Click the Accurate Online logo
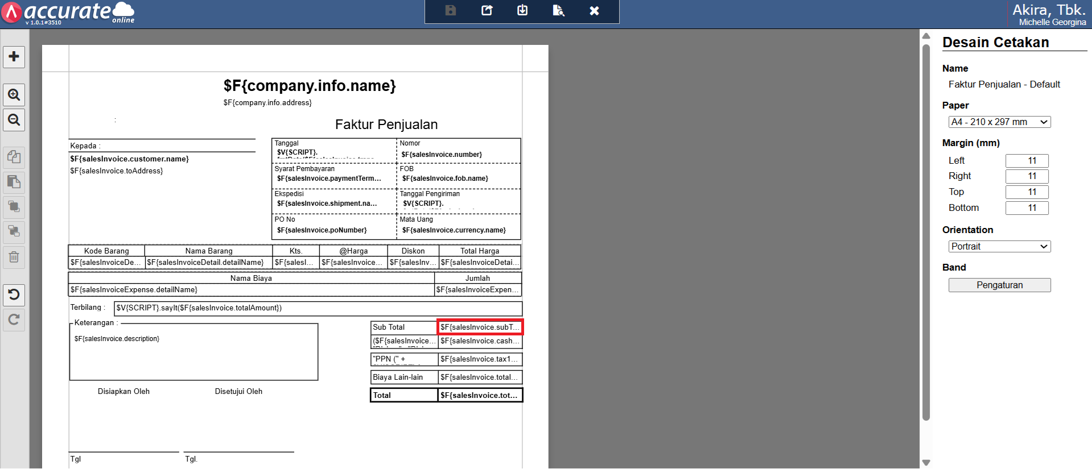The height and width of the screenshot is (469, 1092). (x=68, y=13)
